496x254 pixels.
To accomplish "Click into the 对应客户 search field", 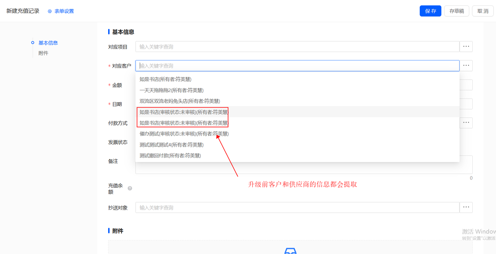I will point(297,66).
